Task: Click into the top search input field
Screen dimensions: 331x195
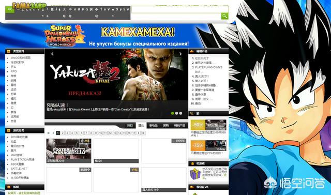Action: 180,9
